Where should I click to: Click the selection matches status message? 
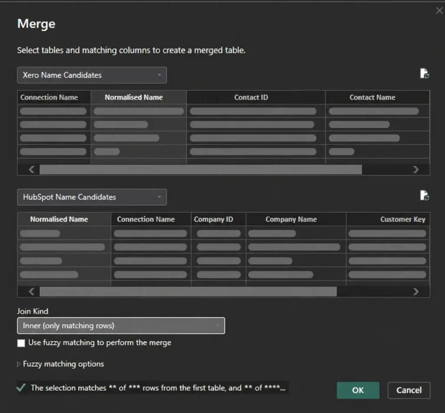pos(158,388)
